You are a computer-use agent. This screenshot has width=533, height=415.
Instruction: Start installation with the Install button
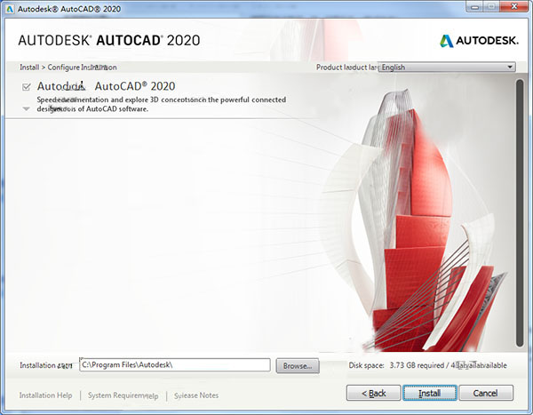(430, 393)
